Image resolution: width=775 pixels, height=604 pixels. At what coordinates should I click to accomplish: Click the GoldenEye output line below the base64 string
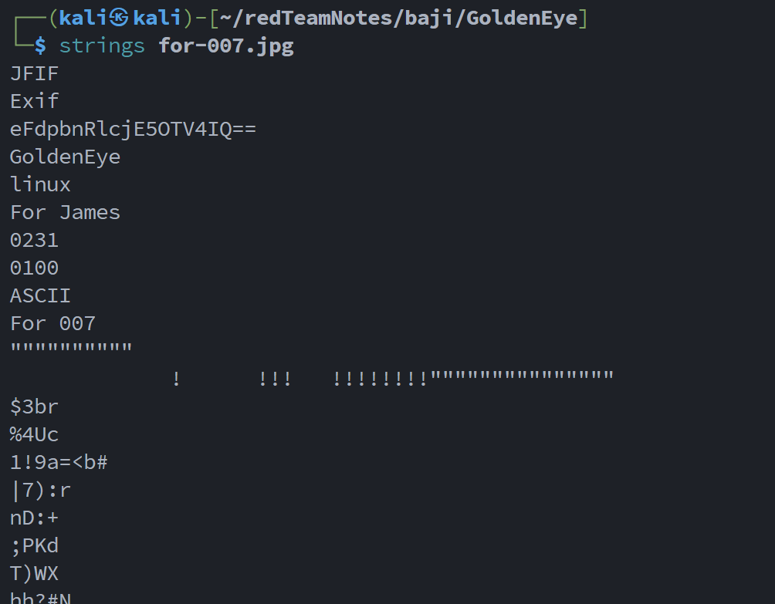[65, 157]
